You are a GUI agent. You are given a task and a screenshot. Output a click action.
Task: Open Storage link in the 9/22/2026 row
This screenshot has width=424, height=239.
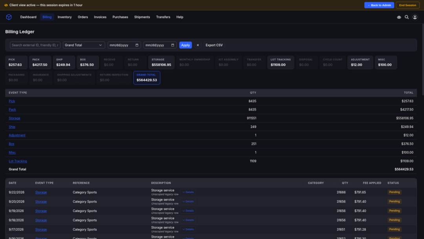pyautogui.click(x=41, y=192)
